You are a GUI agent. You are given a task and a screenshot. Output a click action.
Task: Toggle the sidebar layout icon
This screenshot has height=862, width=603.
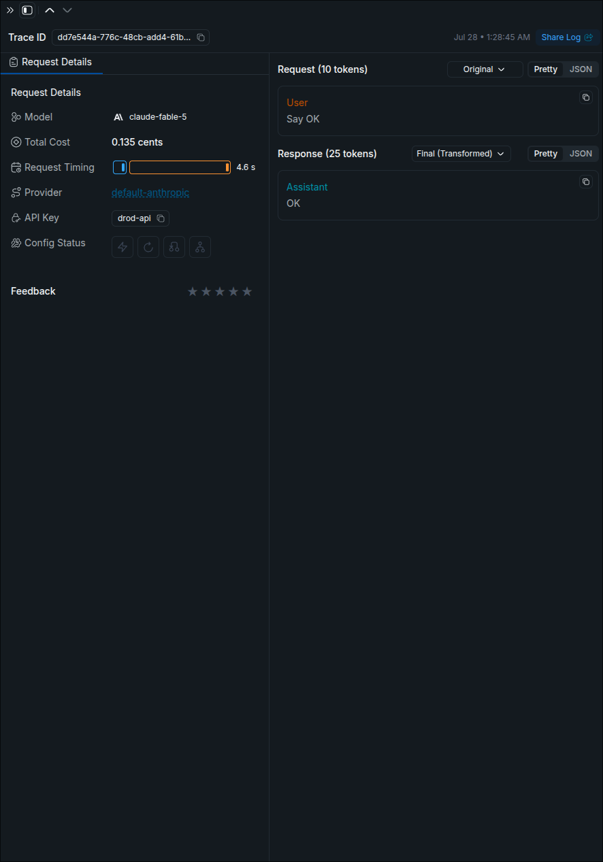[27, 10]
